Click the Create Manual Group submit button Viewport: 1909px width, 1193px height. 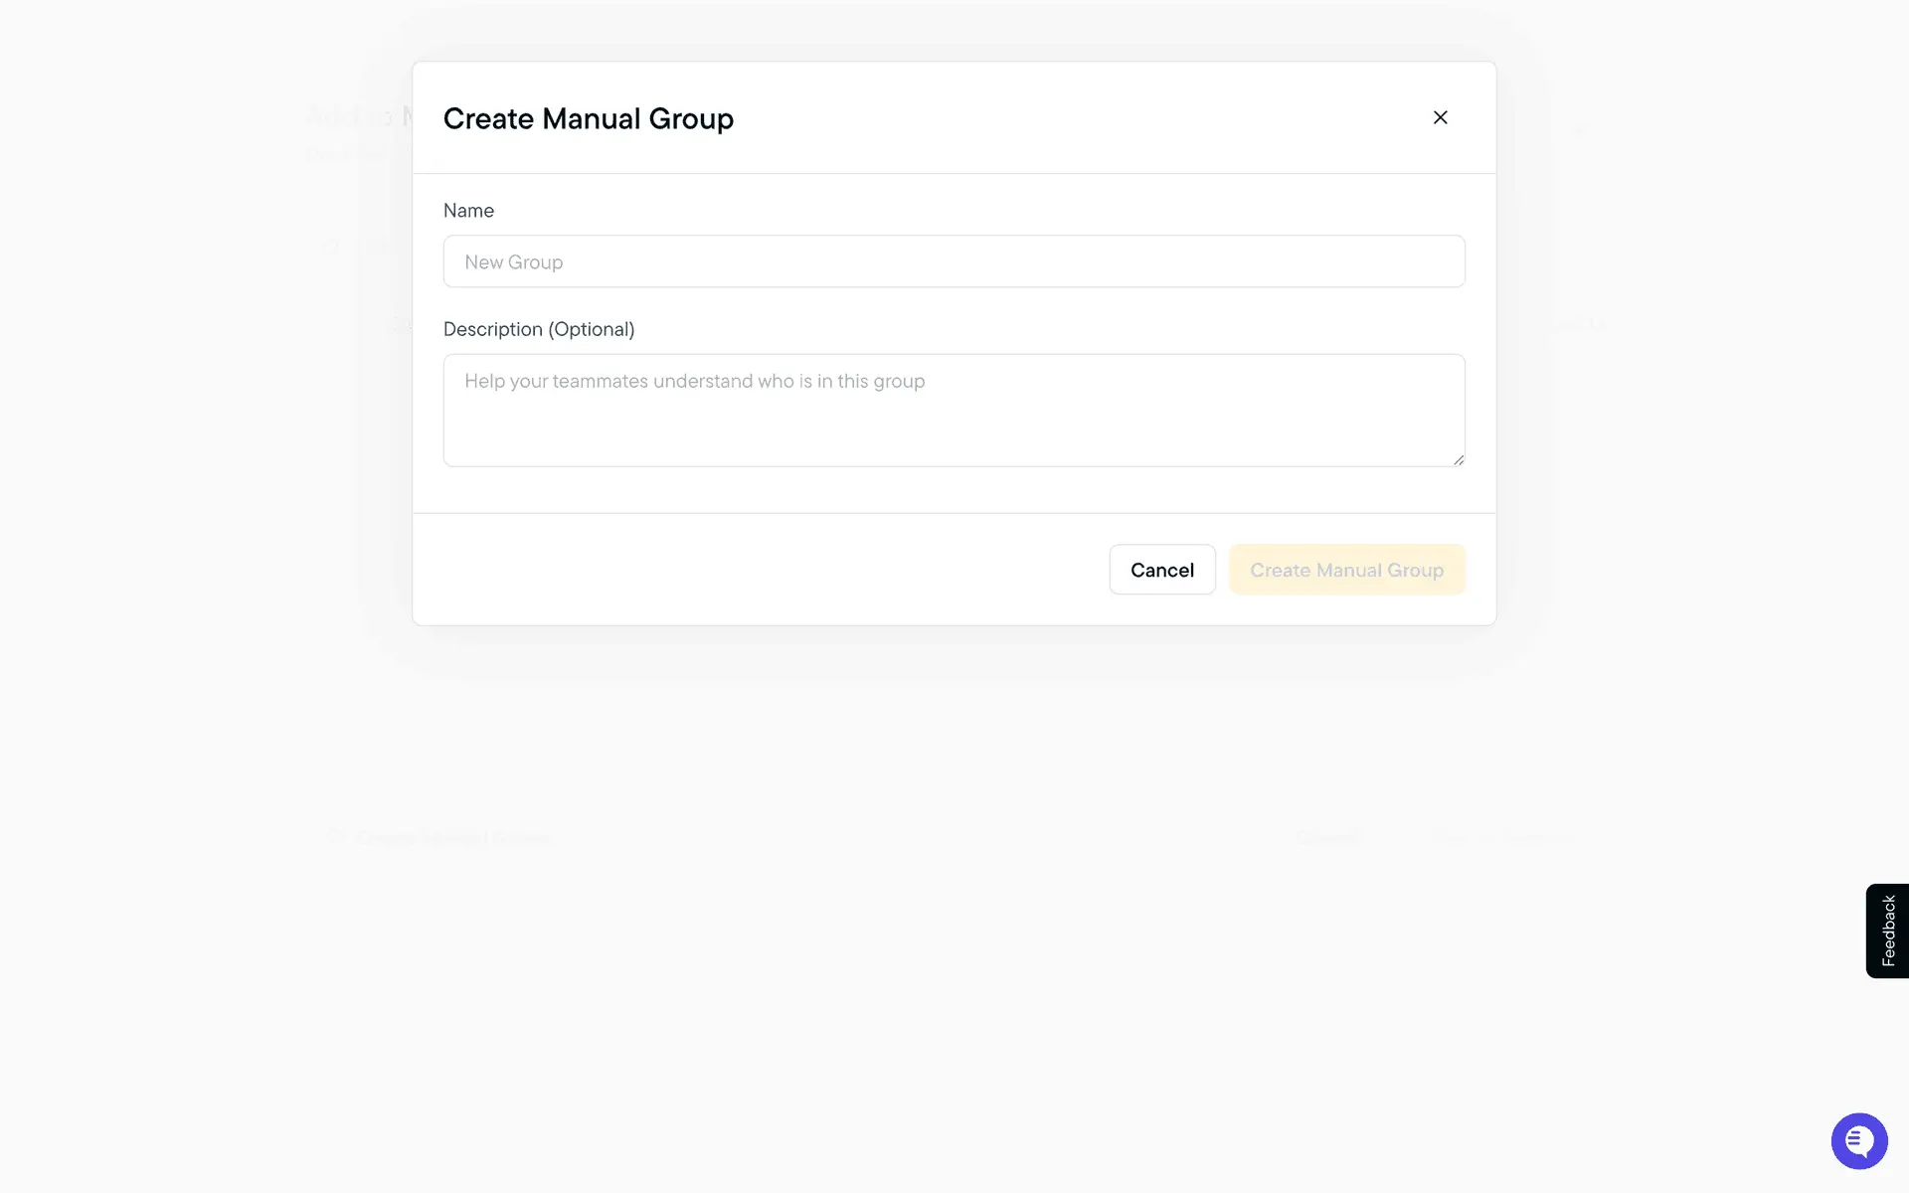(x=1346, y=570)
